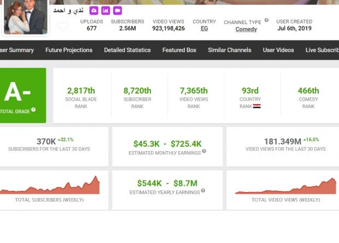Click help icon next to Channel Type
The image size is (339, 243).
click(x=267, y=20)
